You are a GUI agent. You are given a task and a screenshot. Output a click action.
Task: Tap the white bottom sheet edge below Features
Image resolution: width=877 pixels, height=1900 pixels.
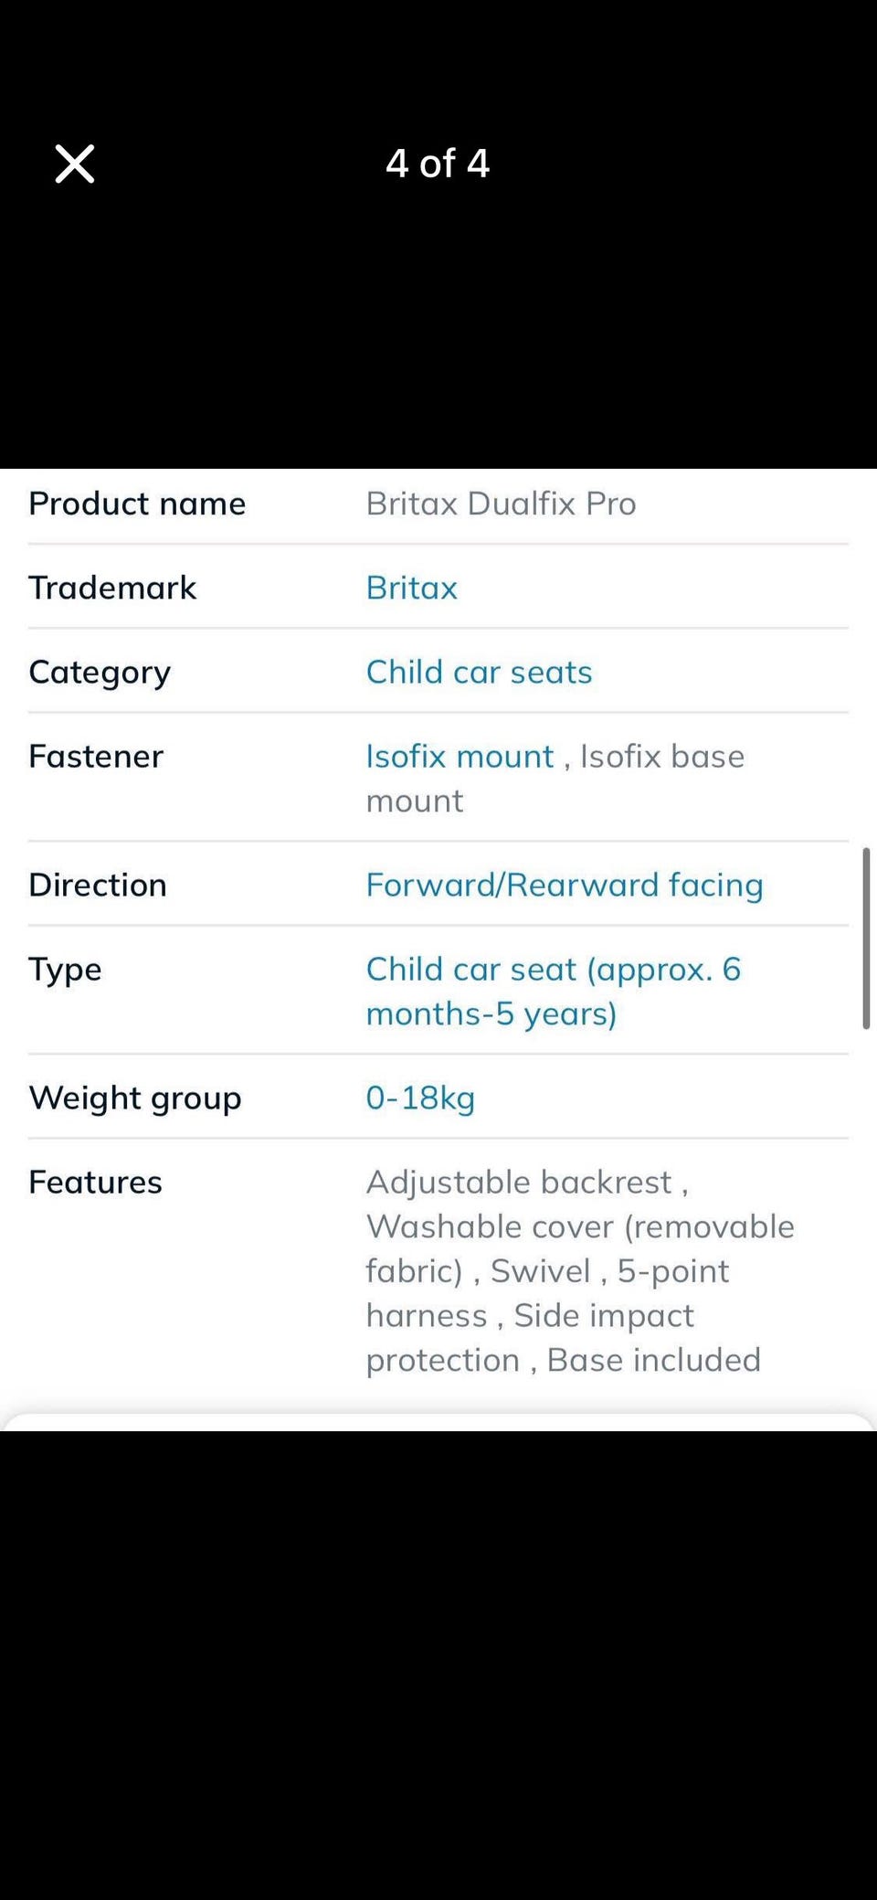tap(438, 1423)
